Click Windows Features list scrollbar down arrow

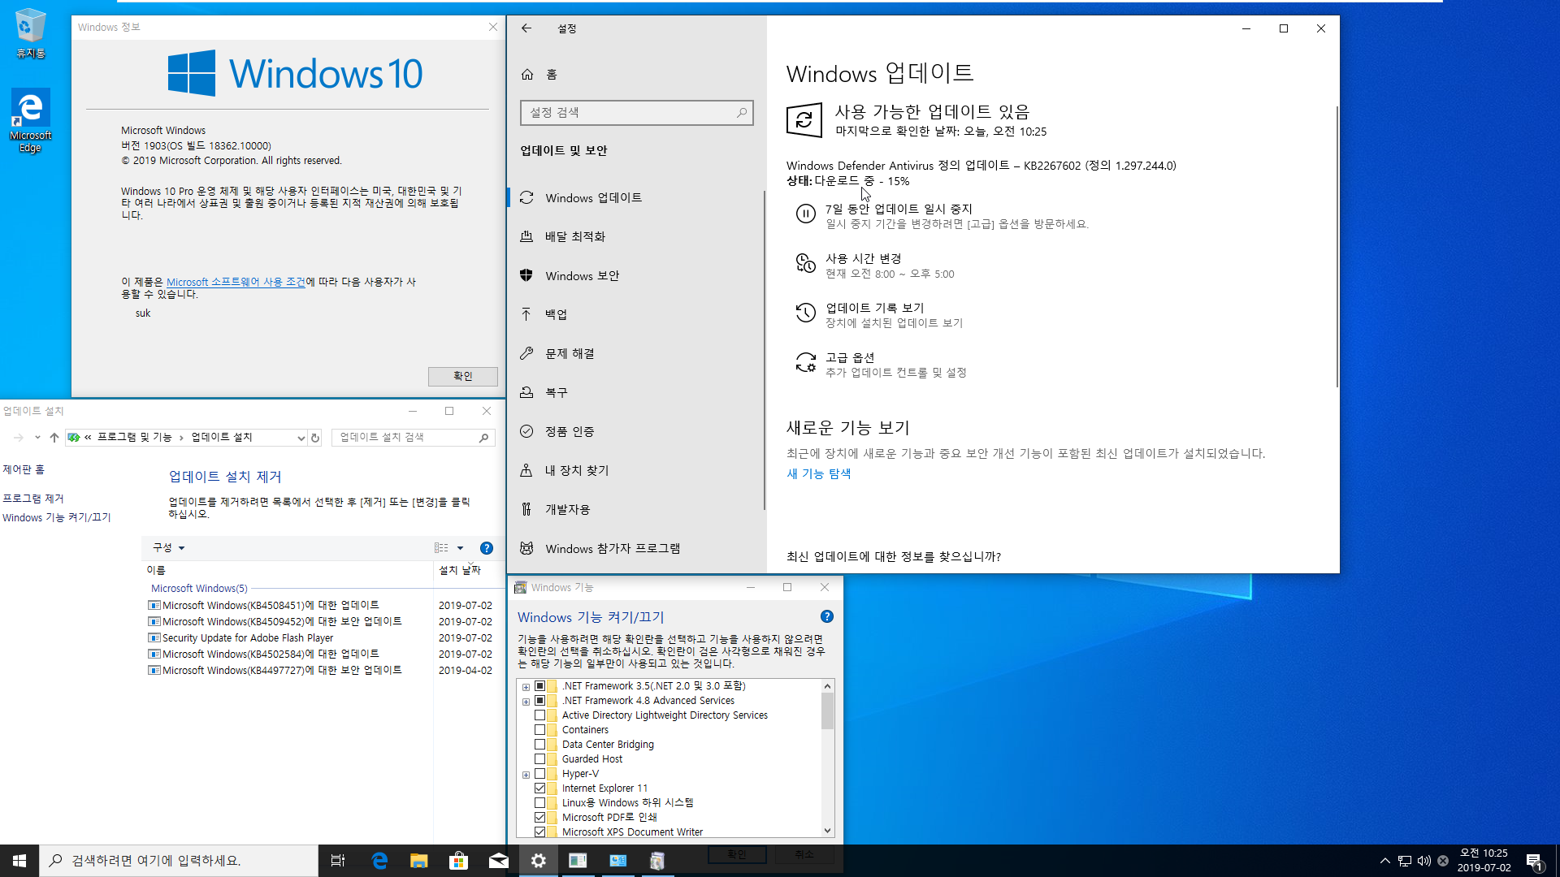pyautogui.click(x=827, y=831)
